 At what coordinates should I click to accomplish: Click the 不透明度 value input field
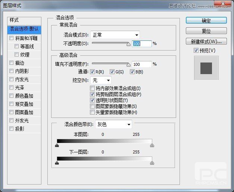pyautogui.click(x=142, y=44)
